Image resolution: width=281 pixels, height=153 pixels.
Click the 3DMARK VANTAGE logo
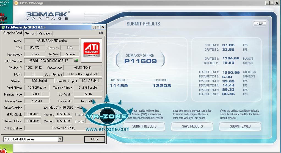point(48,16)
